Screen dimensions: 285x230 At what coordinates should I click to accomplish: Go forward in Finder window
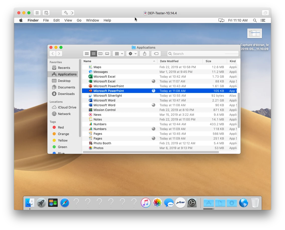coord(59,54)
